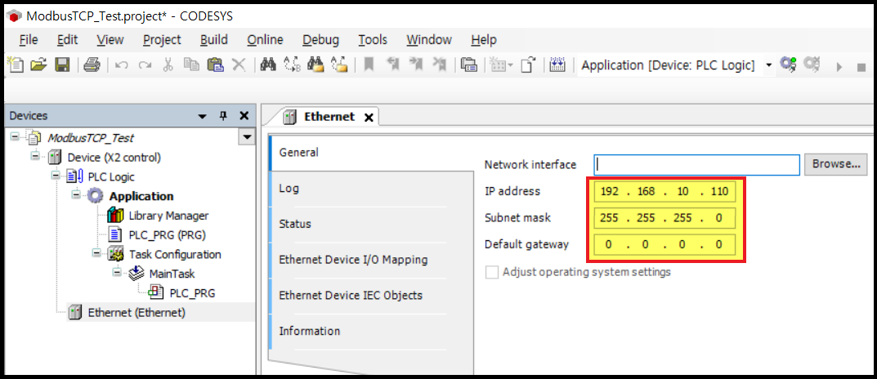Image resolution: width=877 pixels, height=379 pixels.
Task: Click the Redo arrow icon
Action: [x=145, y=66]
